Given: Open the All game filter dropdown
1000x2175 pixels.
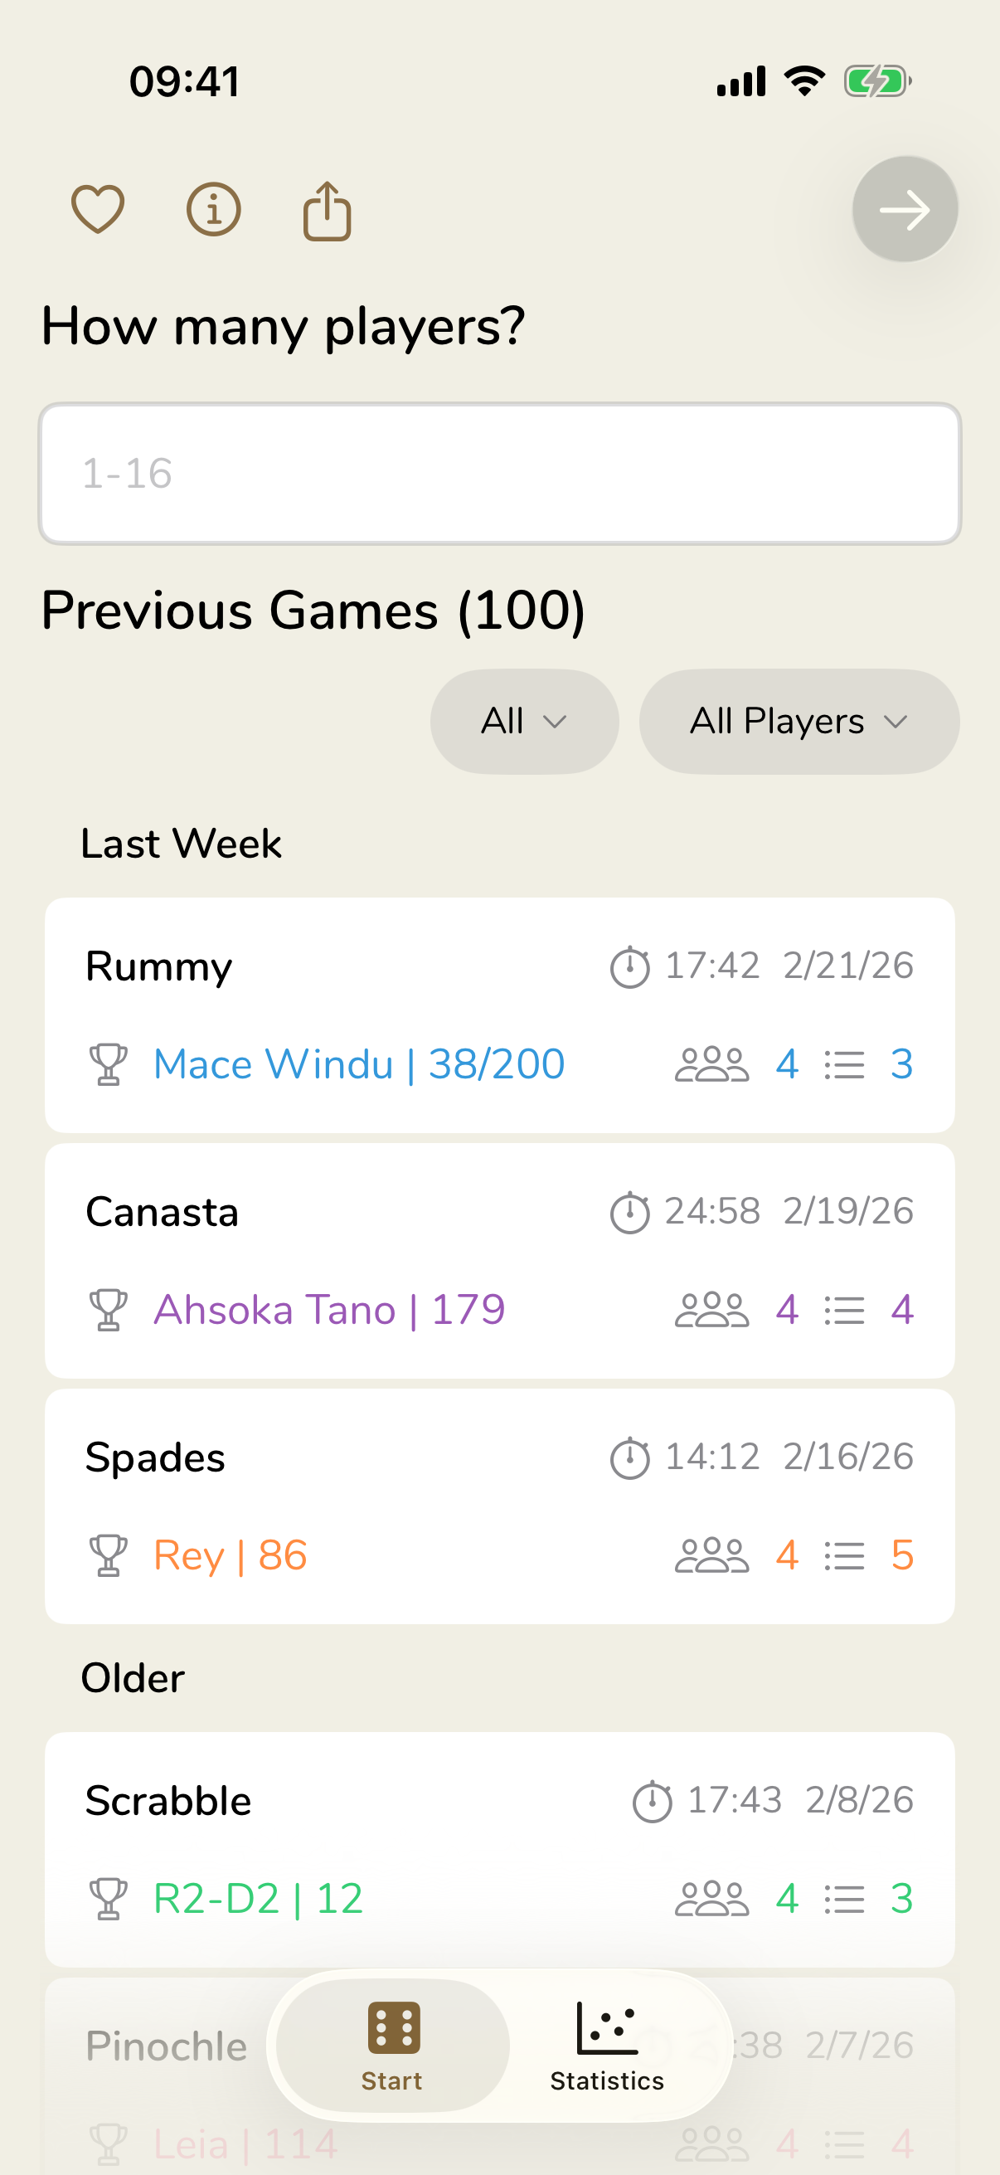Looking at the screenshot, I should 524,722.
